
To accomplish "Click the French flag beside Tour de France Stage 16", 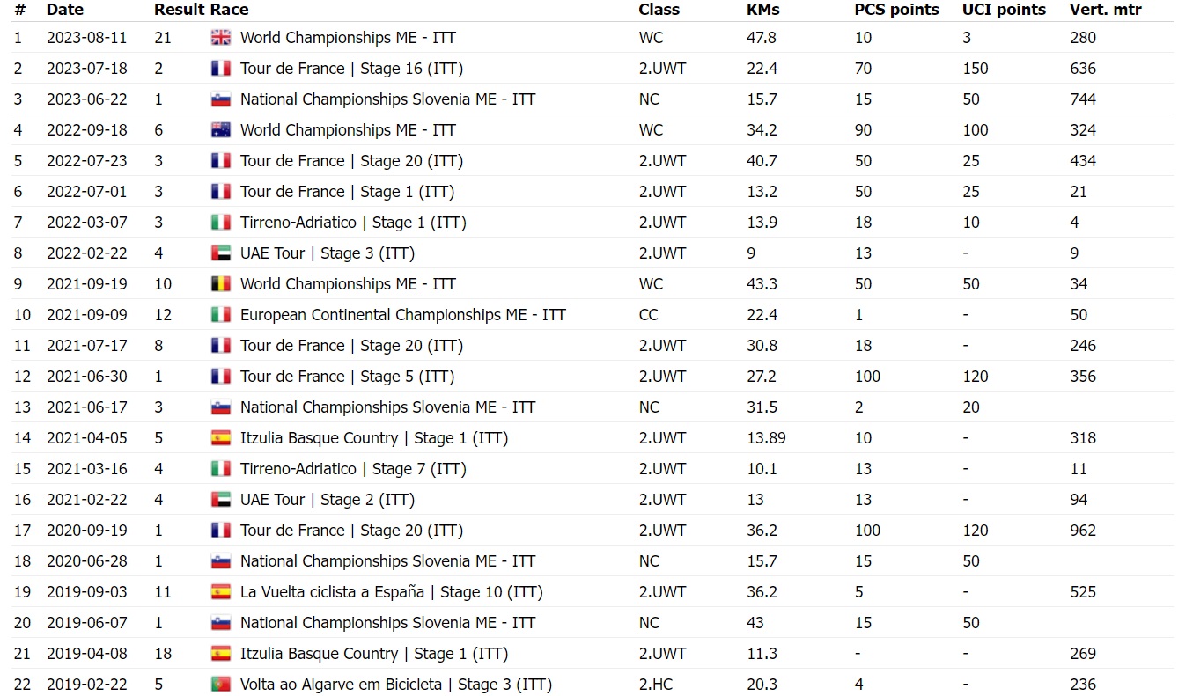I will [221, 69].
